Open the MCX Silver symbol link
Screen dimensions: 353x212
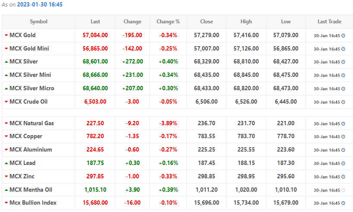[24, 61]
